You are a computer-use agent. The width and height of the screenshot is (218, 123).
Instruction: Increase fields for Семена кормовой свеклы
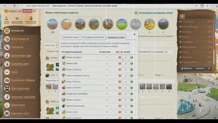coord(131,76)
